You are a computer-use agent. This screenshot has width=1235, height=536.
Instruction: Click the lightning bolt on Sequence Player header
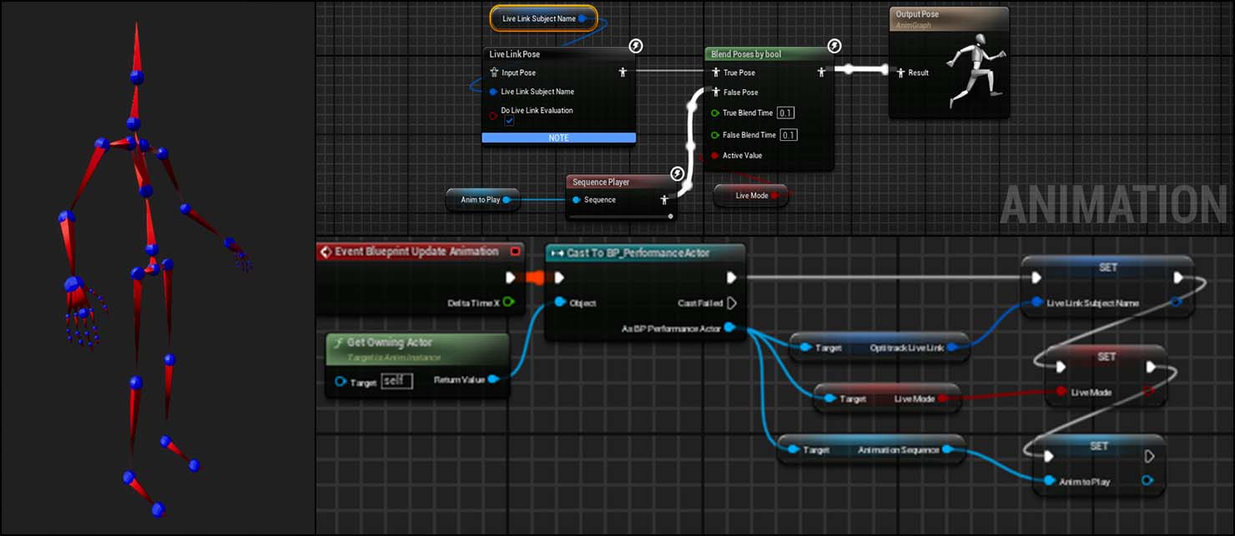coord(676,173)
